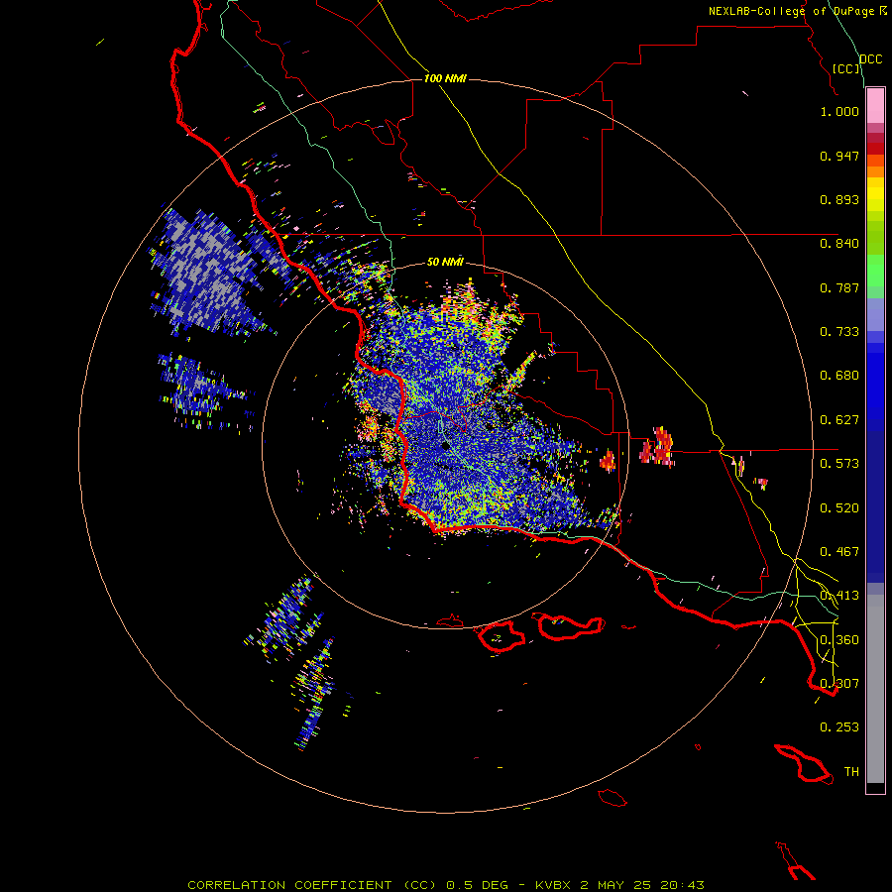
Task: Select the 0.360 scale value
Action: click(839, 640)
